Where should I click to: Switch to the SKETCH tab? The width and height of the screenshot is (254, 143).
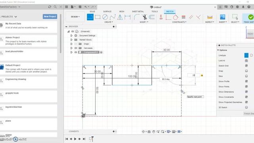click(x=169, y=12)
